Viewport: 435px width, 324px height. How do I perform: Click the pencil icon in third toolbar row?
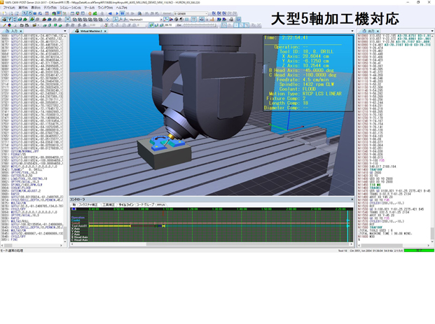[x=4, y=25]
